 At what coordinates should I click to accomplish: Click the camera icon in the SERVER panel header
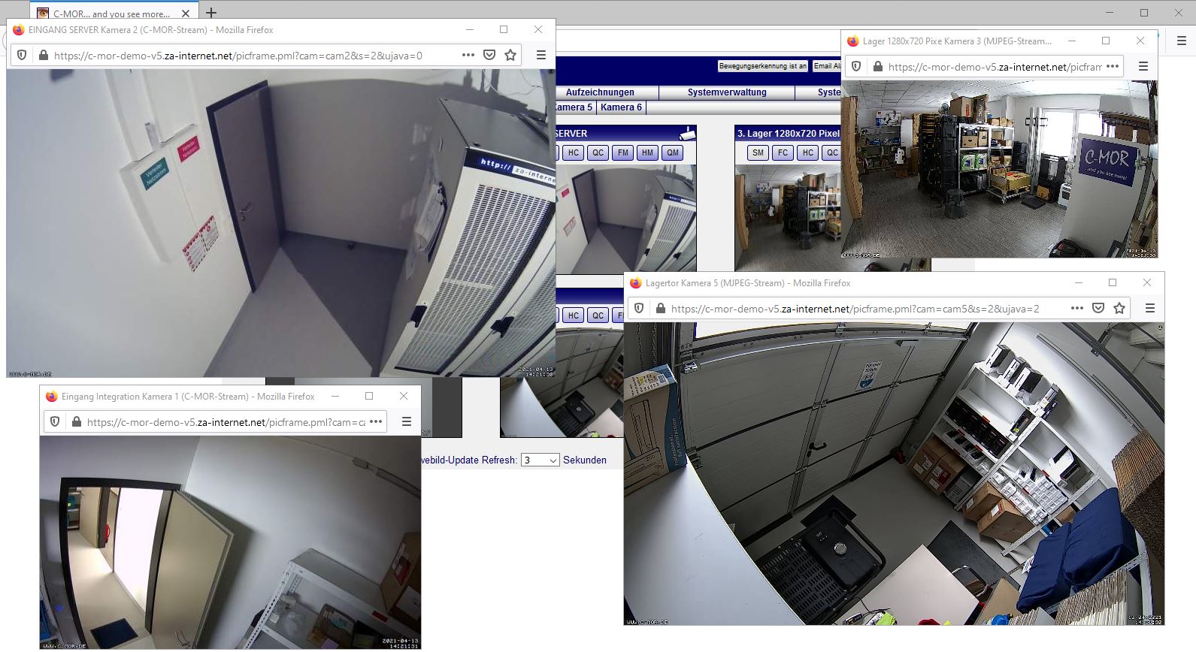[687, 134]
